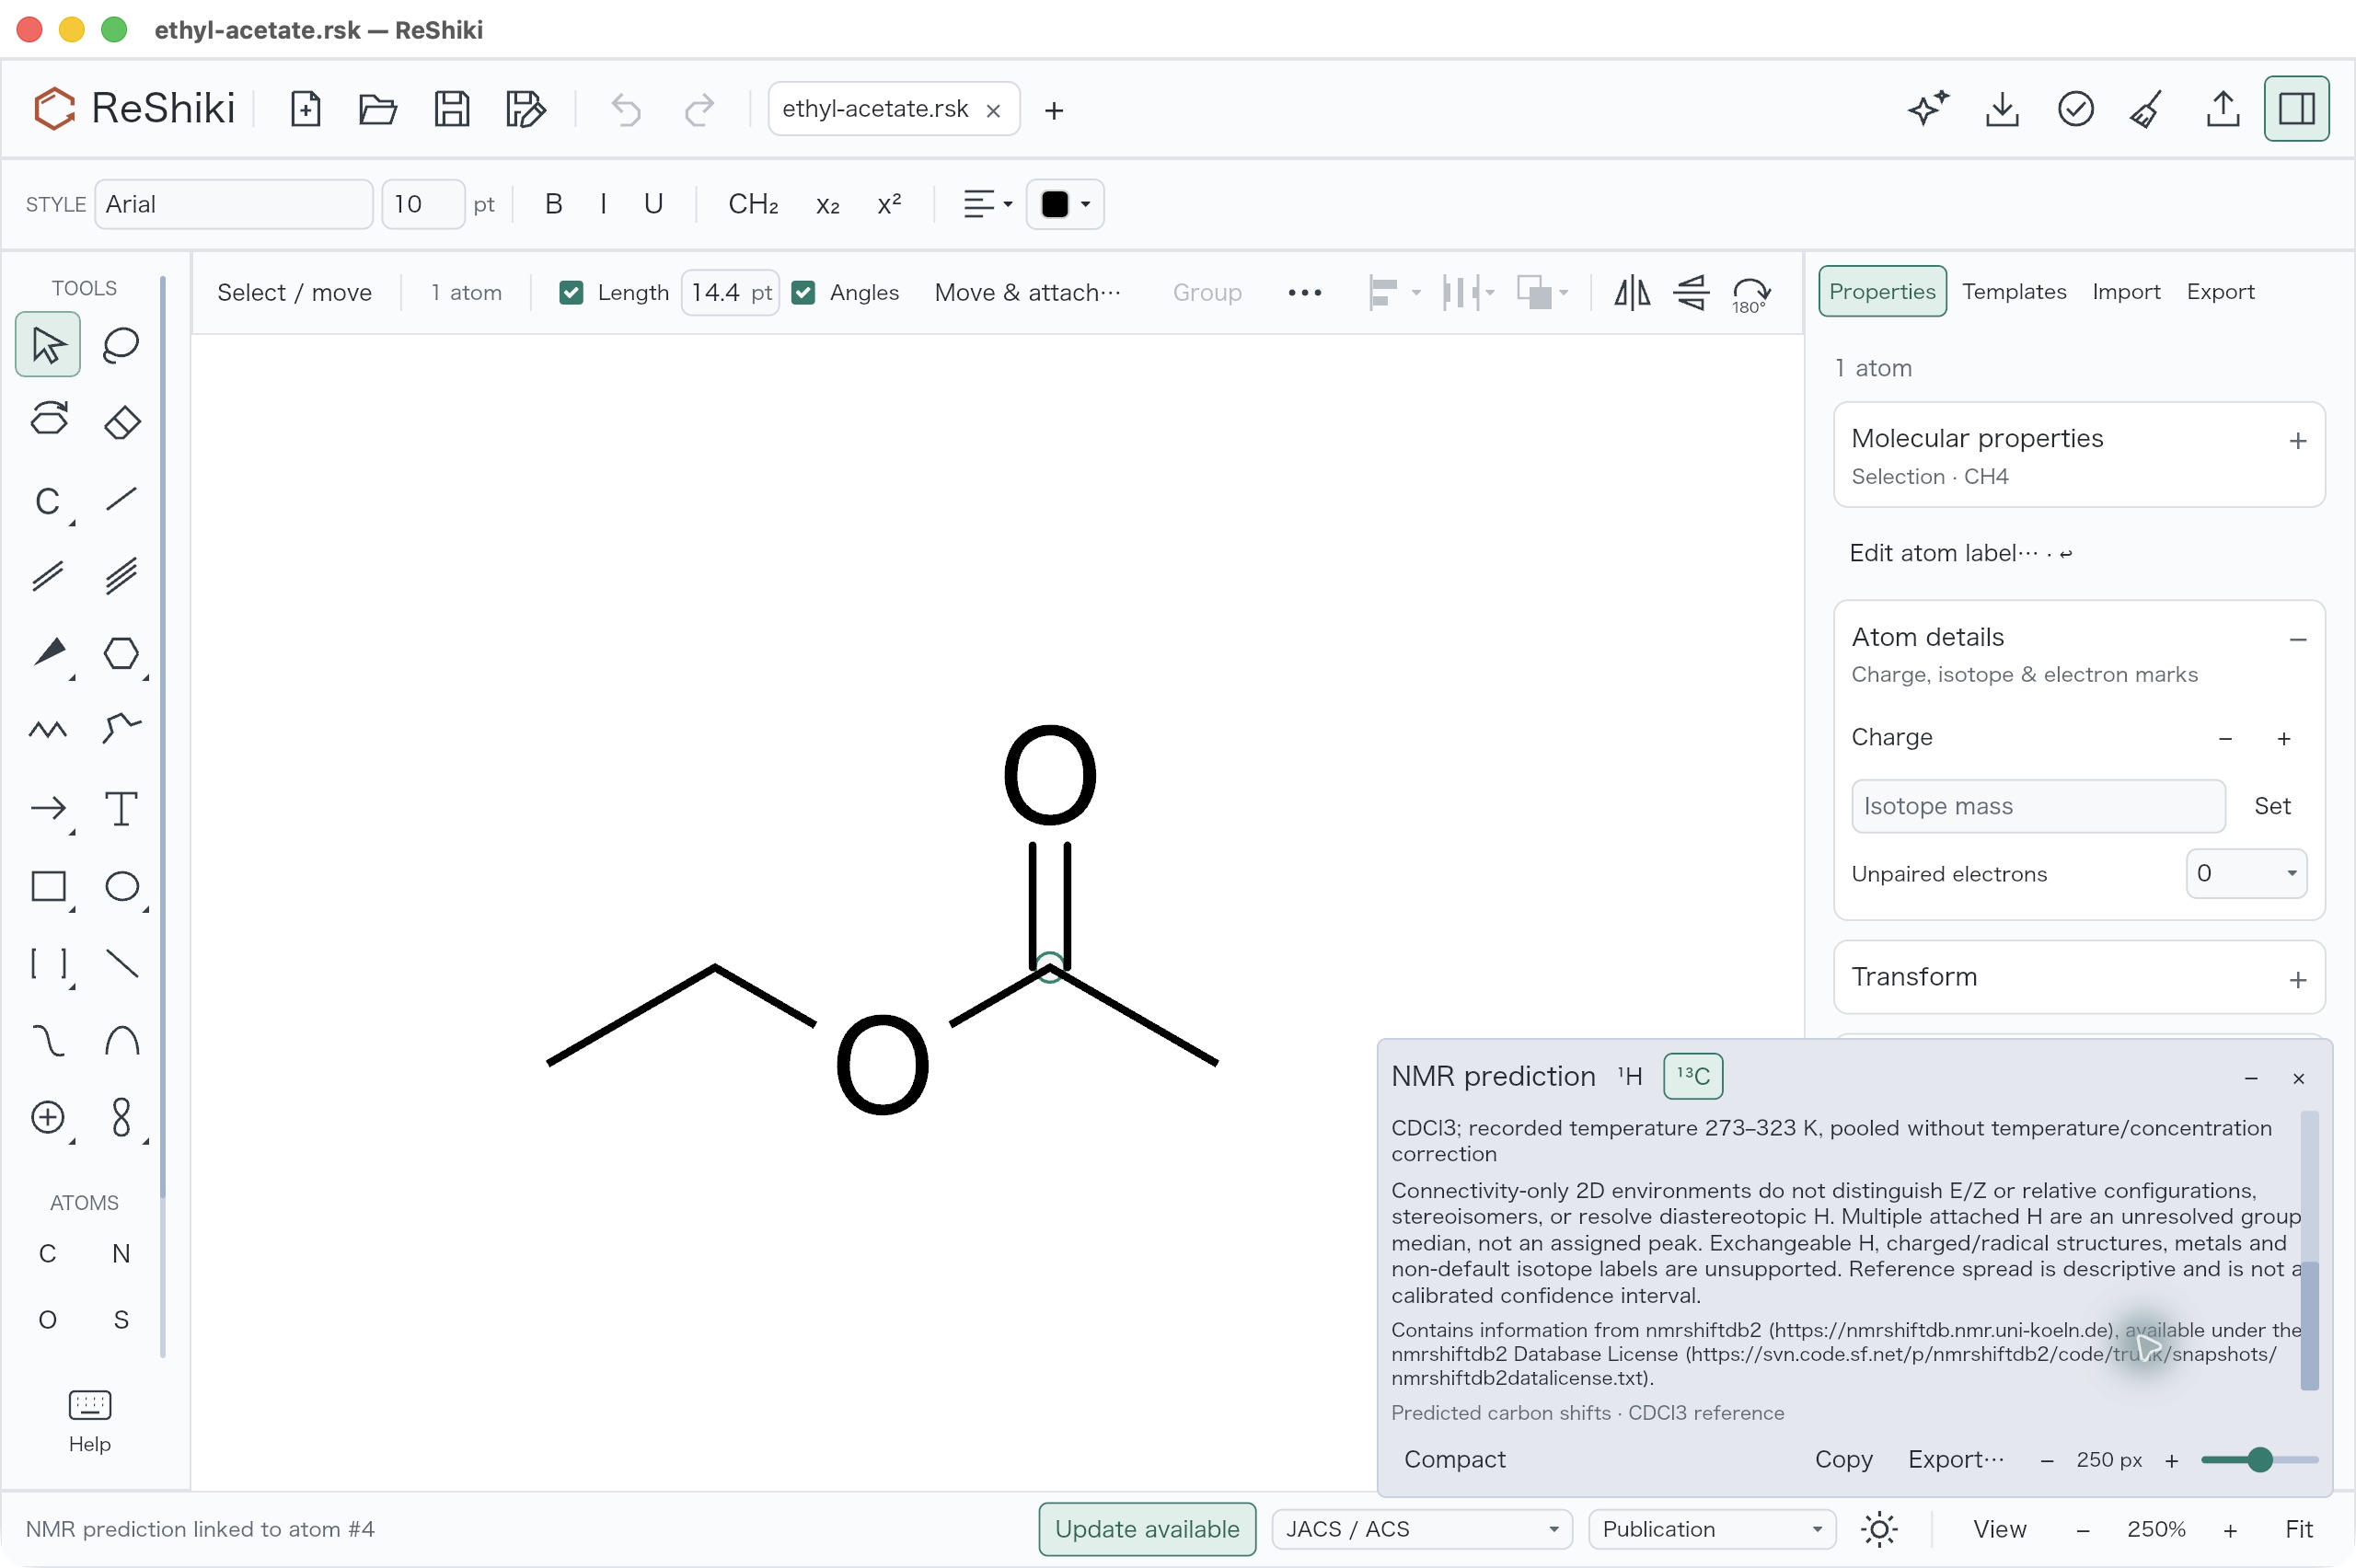Viewport: 2356px width, 1568px height.
Task: Click the Compact button
Action: tap(1454, 1459)
